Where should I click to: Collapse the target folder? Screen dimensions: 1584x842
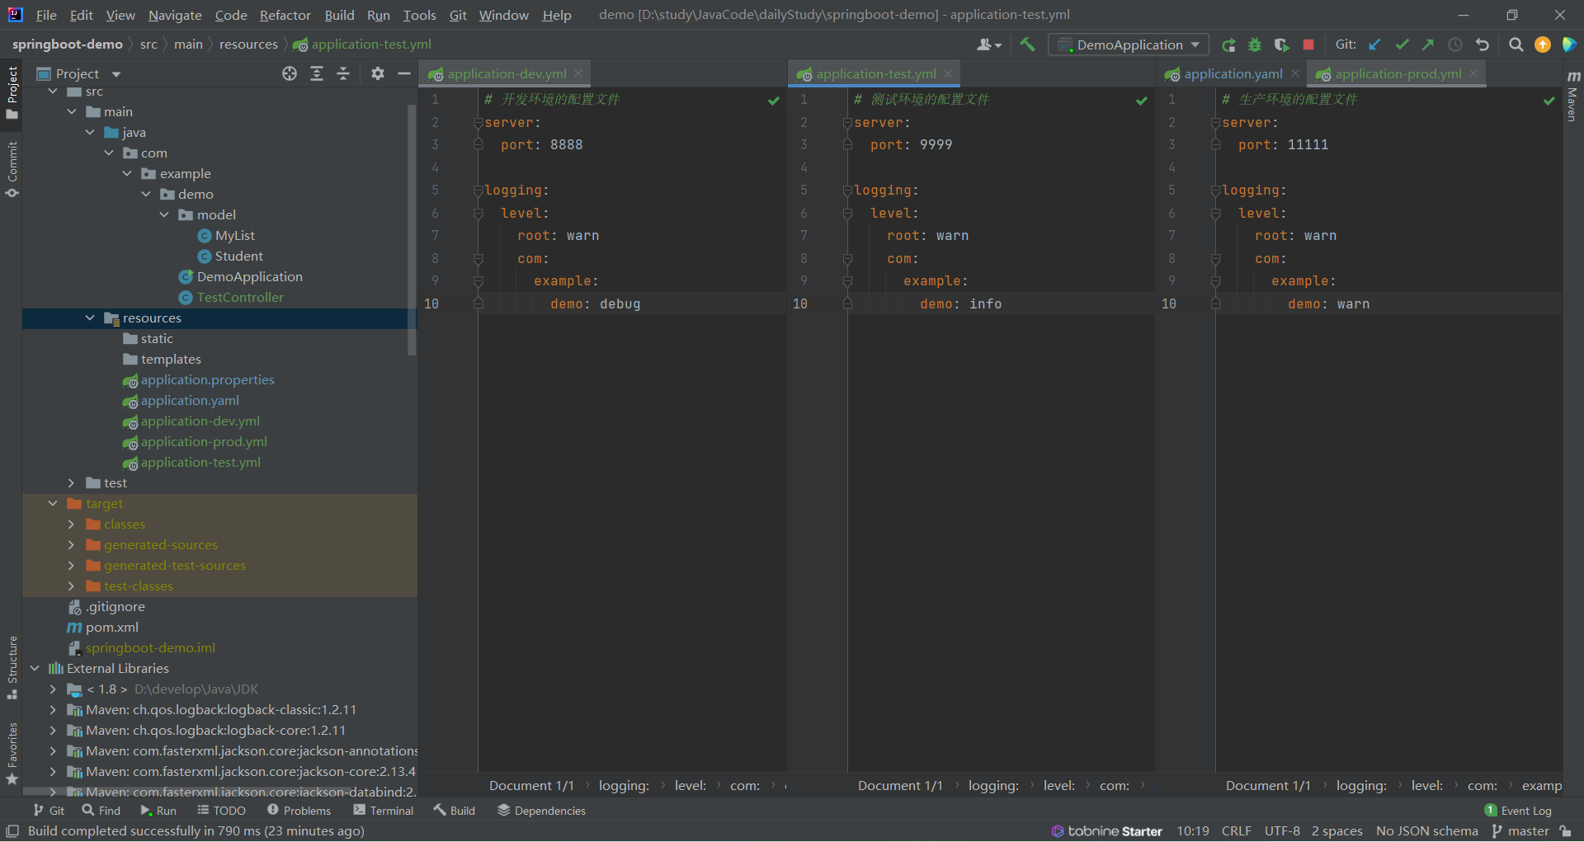point(53,503)
